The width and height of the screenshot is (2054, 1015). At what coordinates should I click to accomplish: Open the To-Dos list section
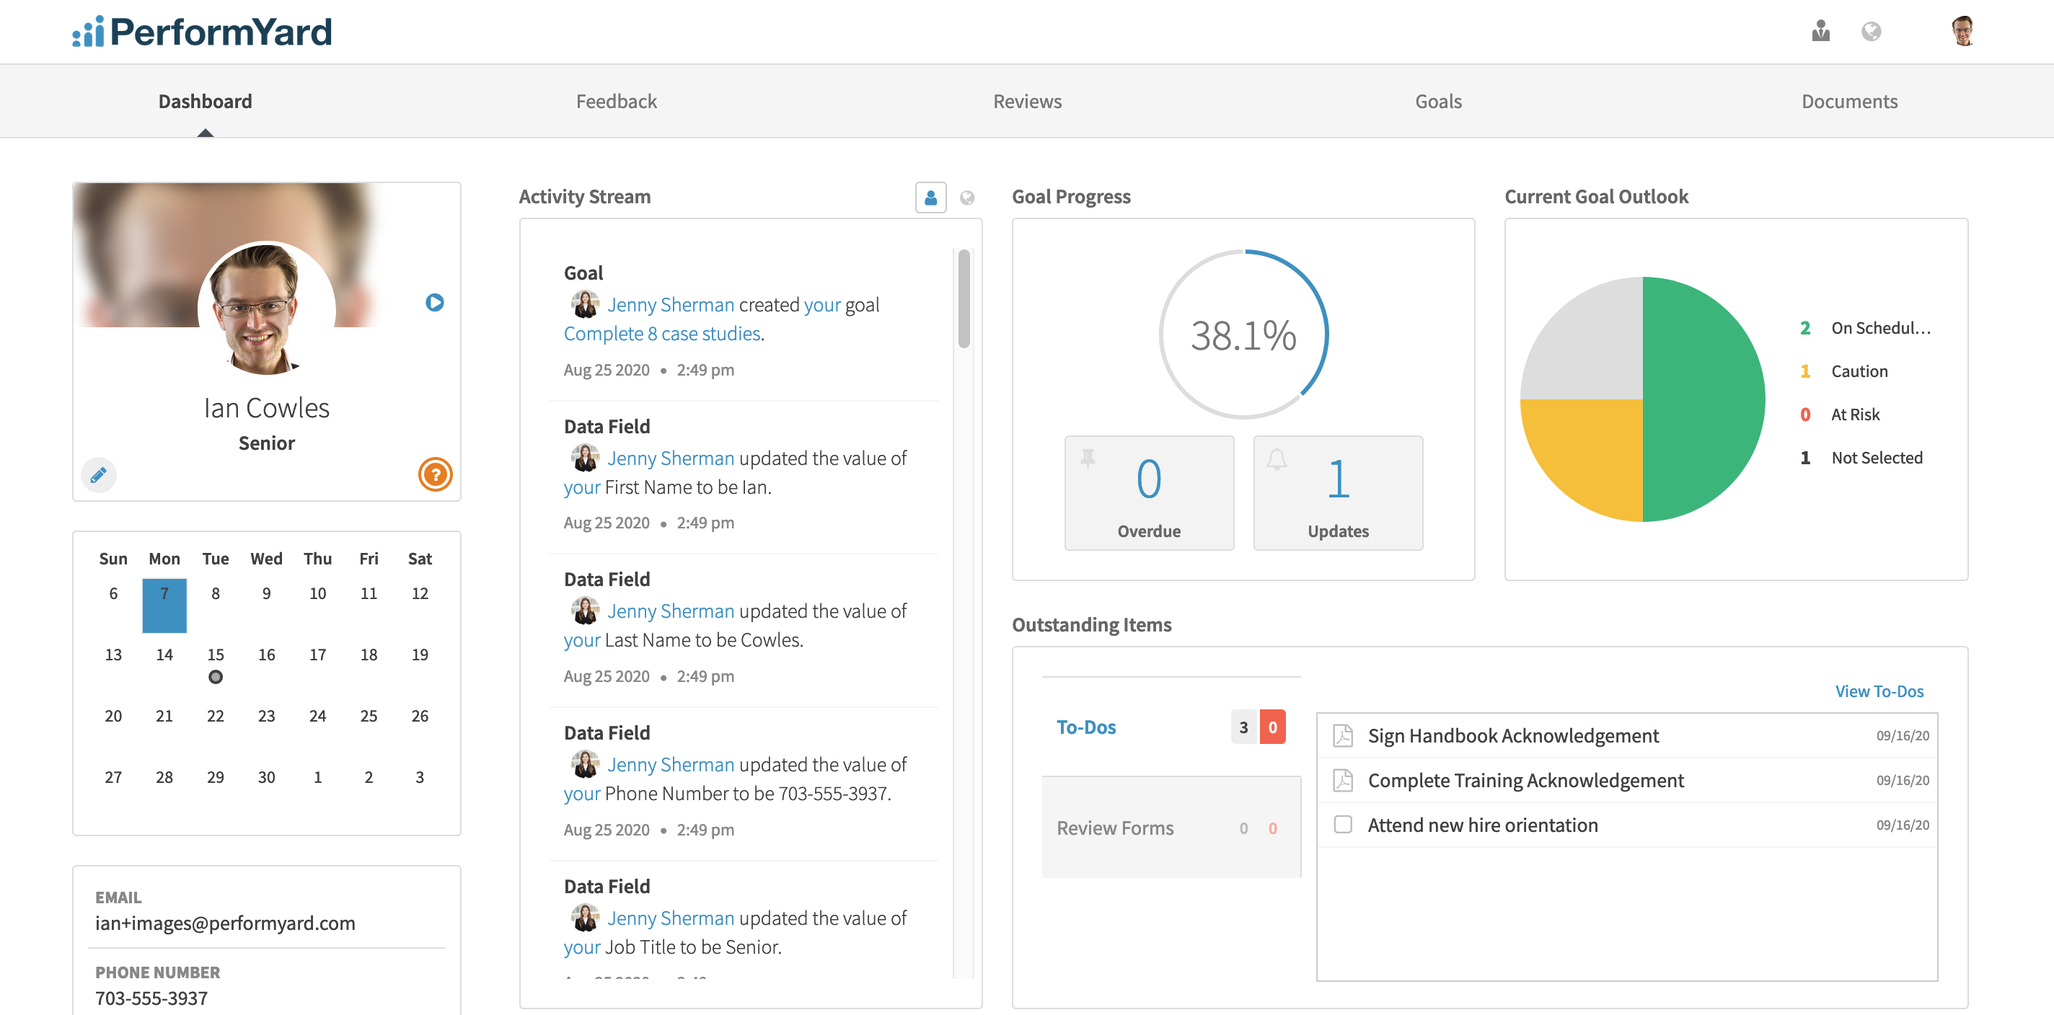(1086, 727)
